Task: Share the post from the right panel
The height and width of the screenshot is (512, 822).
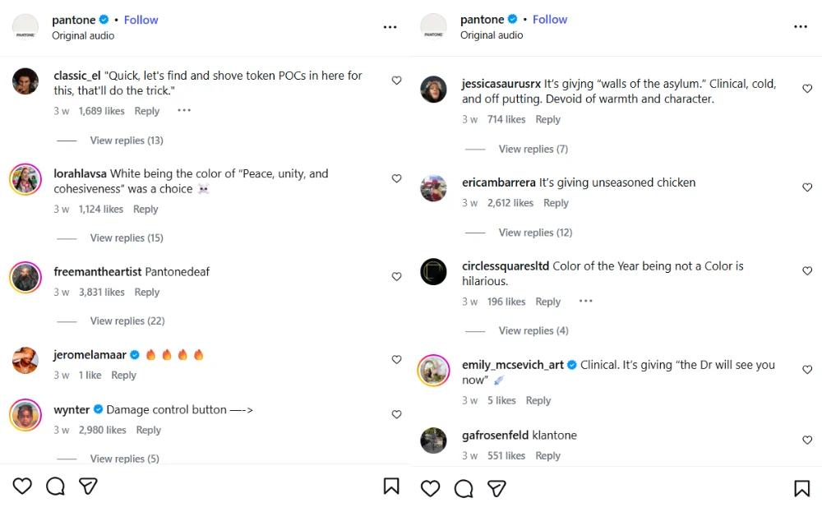Action: 496,489
